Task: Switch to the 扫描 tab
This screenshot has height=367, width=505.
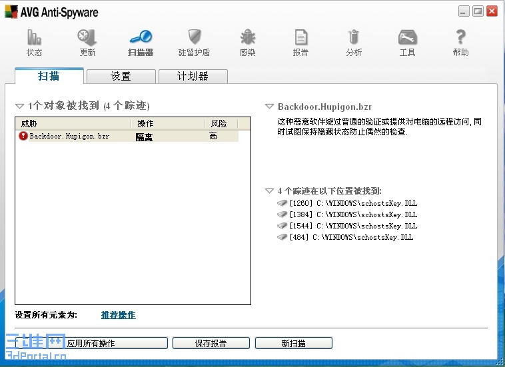Action: click(49, 76)
